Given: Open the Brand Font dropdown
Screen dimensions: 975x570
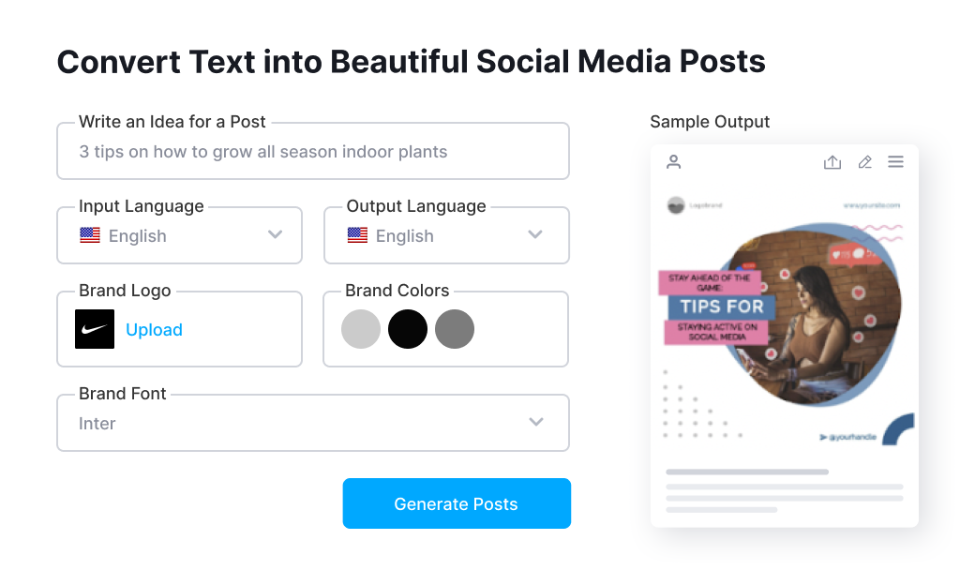Looking at the screenshot, I should [x=536, y=422].
